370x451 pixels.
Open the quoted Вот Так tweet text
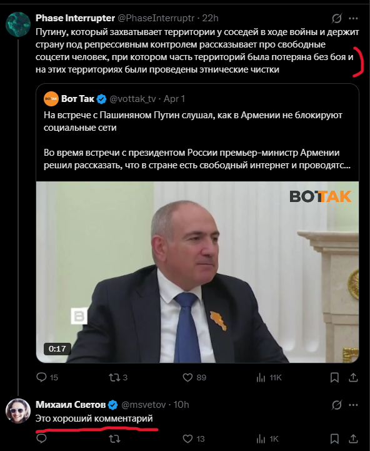point(197,140)
